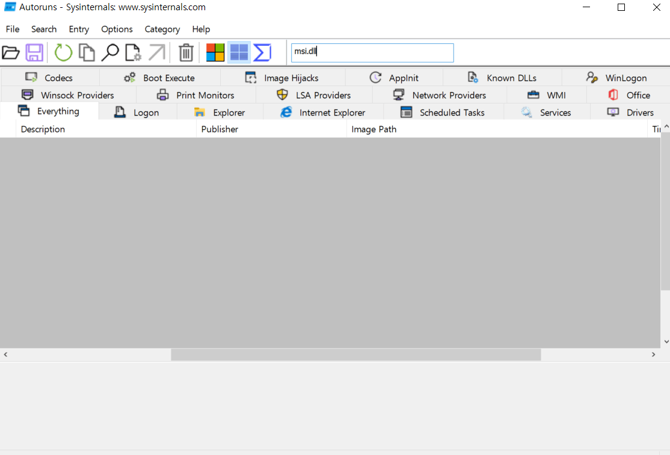Open the Search menu
This screenshot has width=670, height=455.
click(43, 29)
